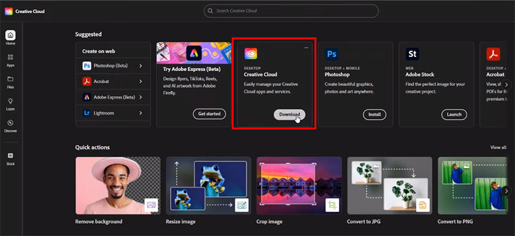The width and height of the screenshot is (515, 236).
Task: Click the Crop image badge icon on thumbnail
Action: [332, 205]
